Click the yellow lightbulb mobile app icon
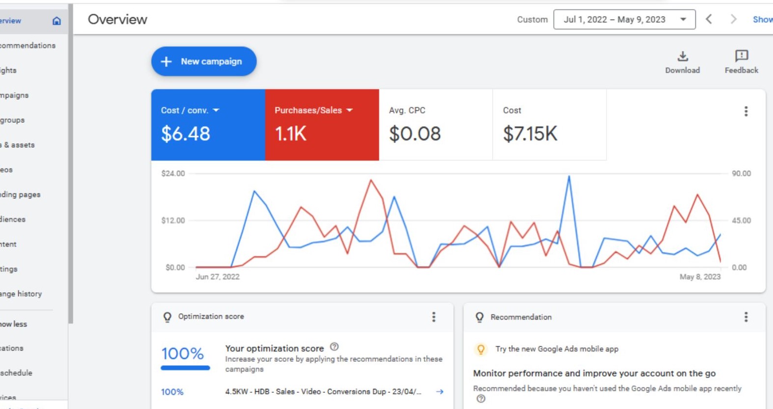773x409 pixels. pos(481,349)
